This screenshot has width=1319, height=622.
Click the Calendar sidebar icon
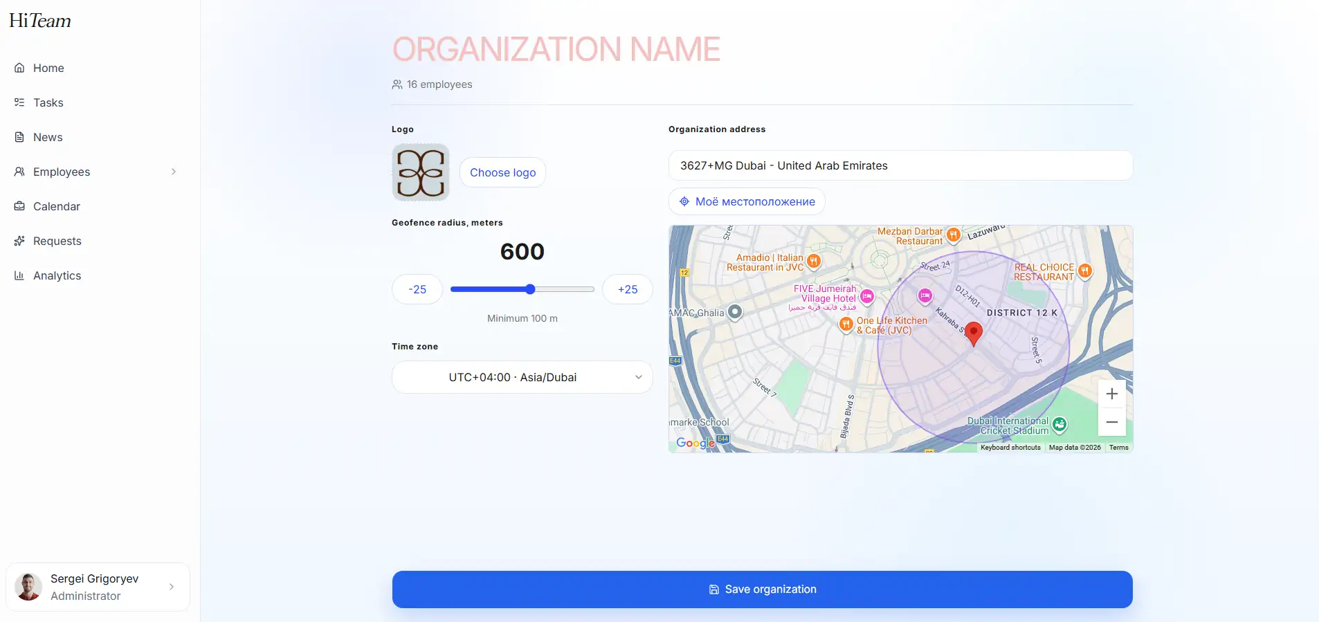[19, 206]
